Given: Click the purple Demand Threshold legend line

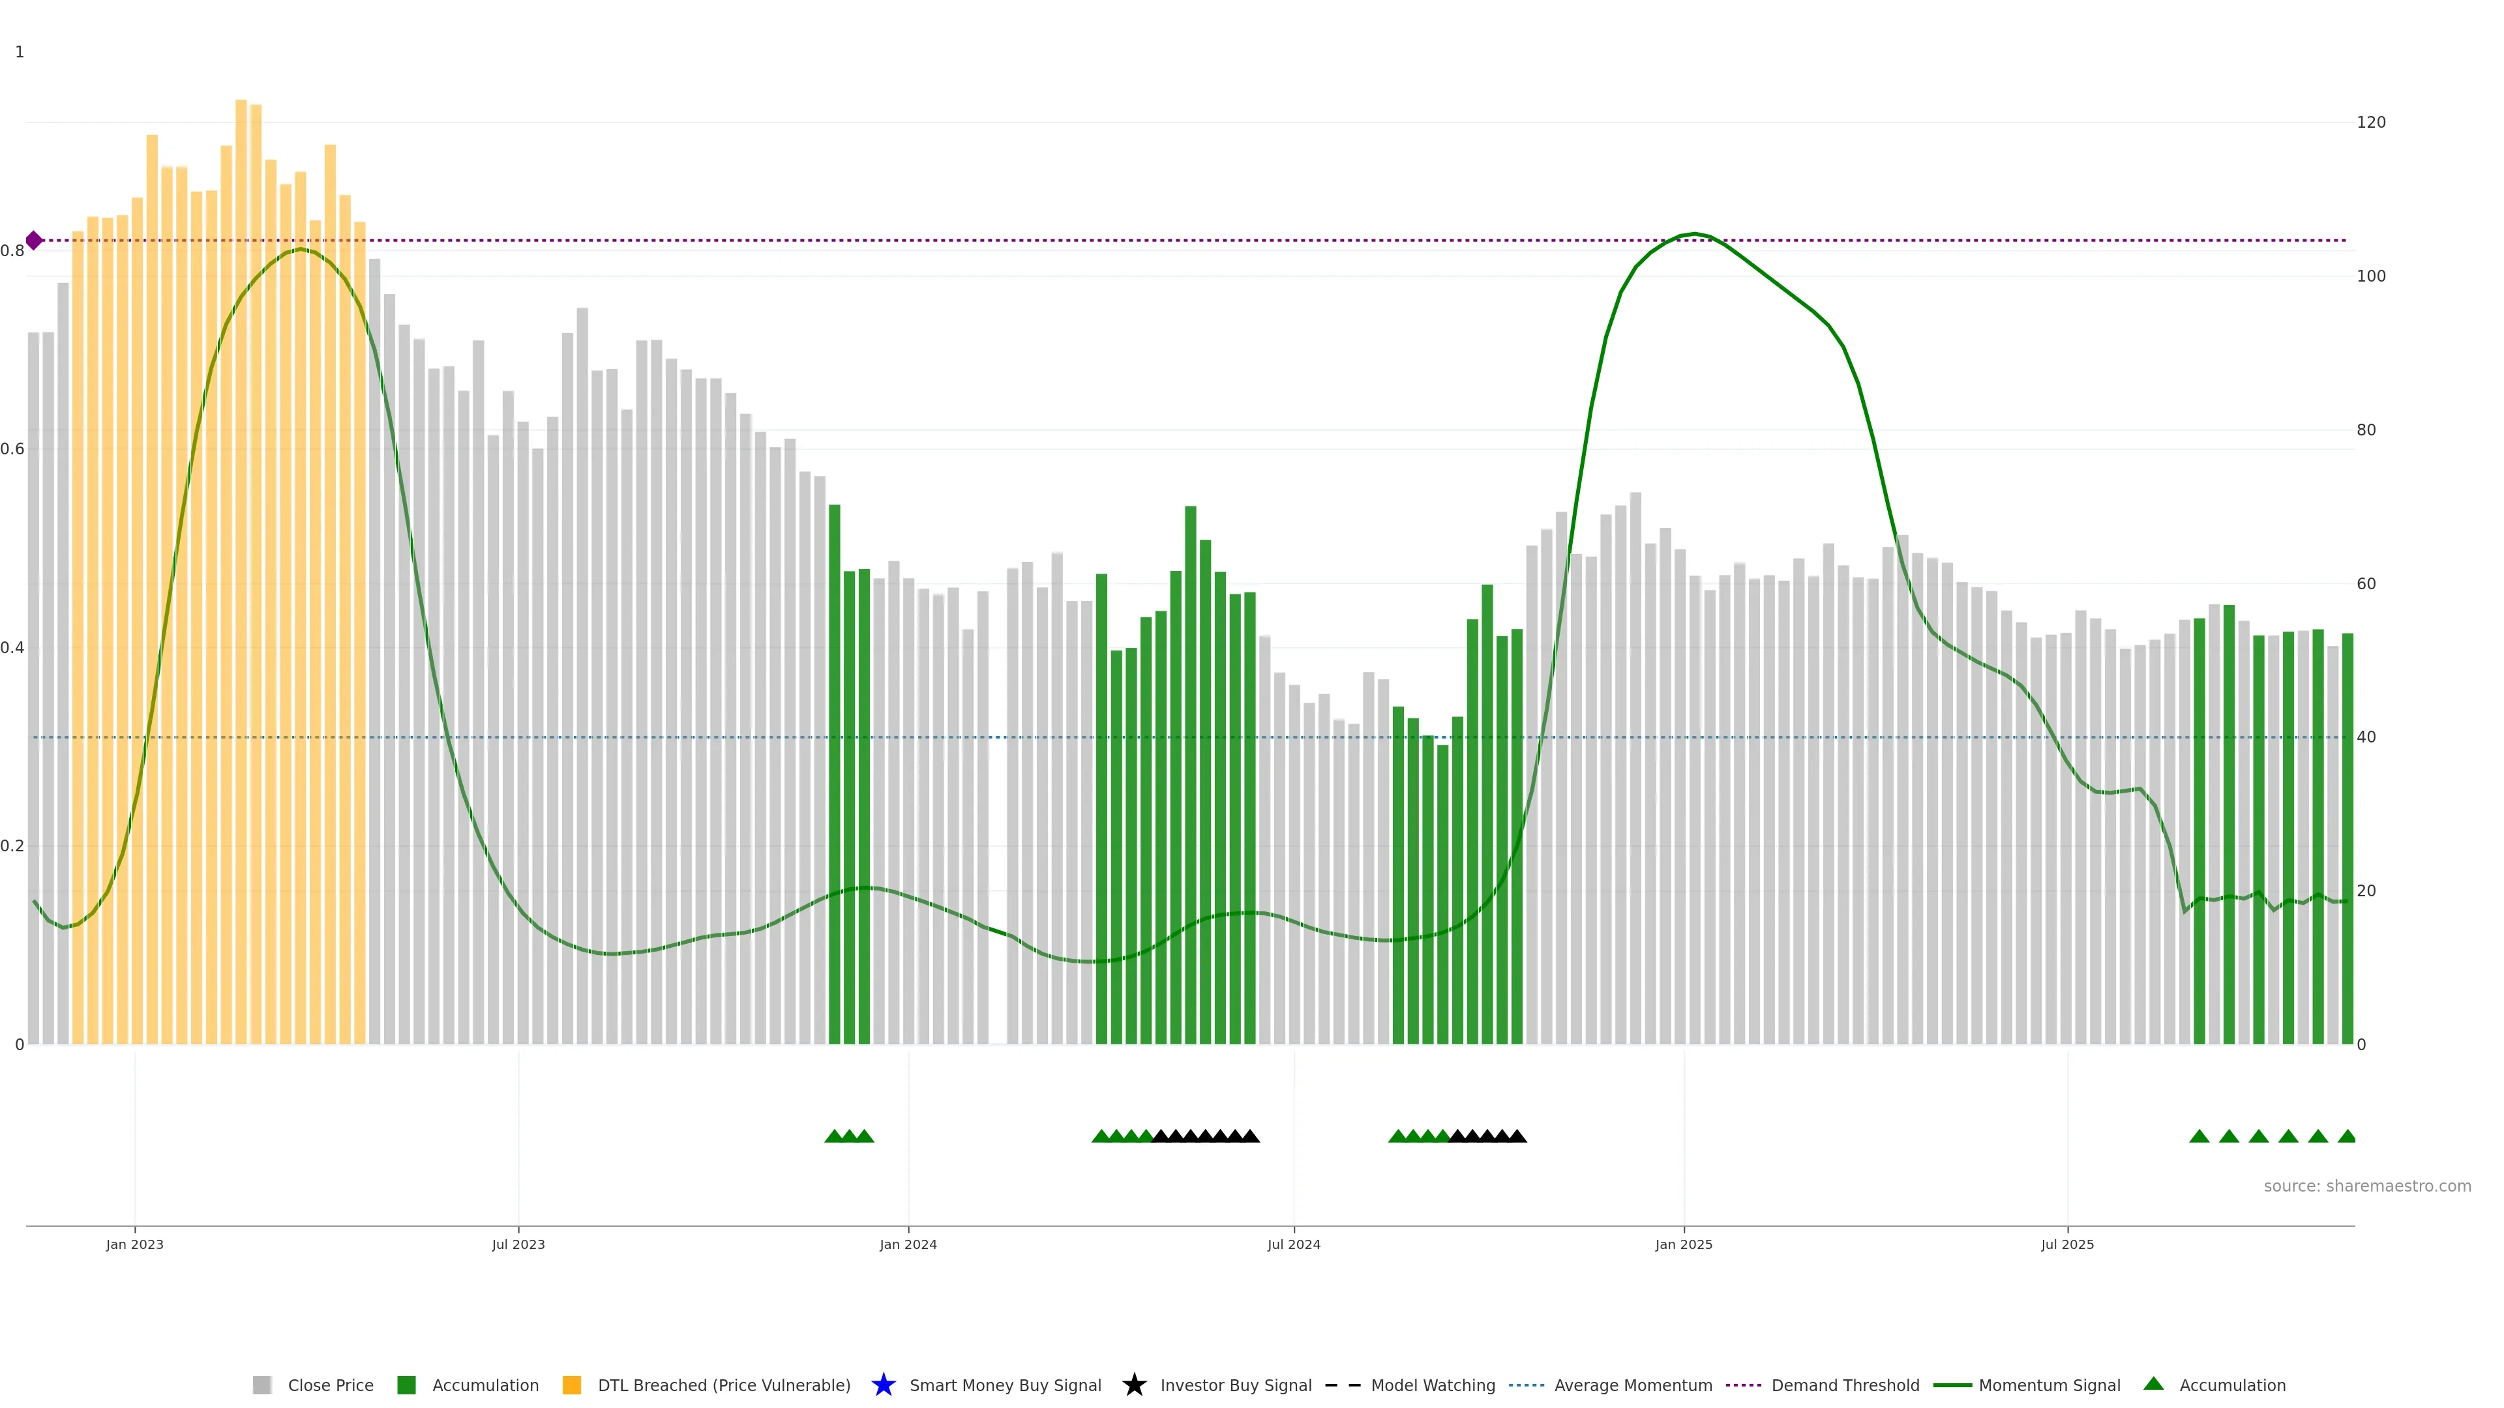Looking at the screenshot, I should tap(1743, 1385).
